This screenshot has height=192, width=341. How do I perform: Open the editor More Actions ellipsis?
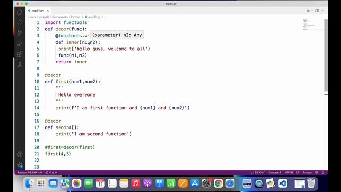click(323, 11)
